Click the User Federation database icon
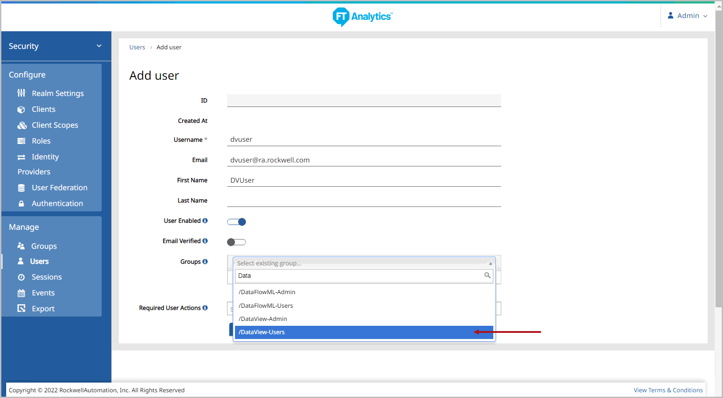Screen dimensions: 723x398 21,188
